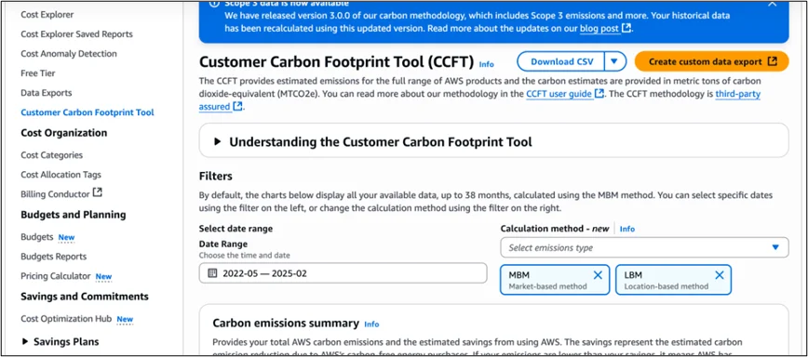Click calendar icon in Date Range field
Screen dimensions: 808x357
[212, 273]
